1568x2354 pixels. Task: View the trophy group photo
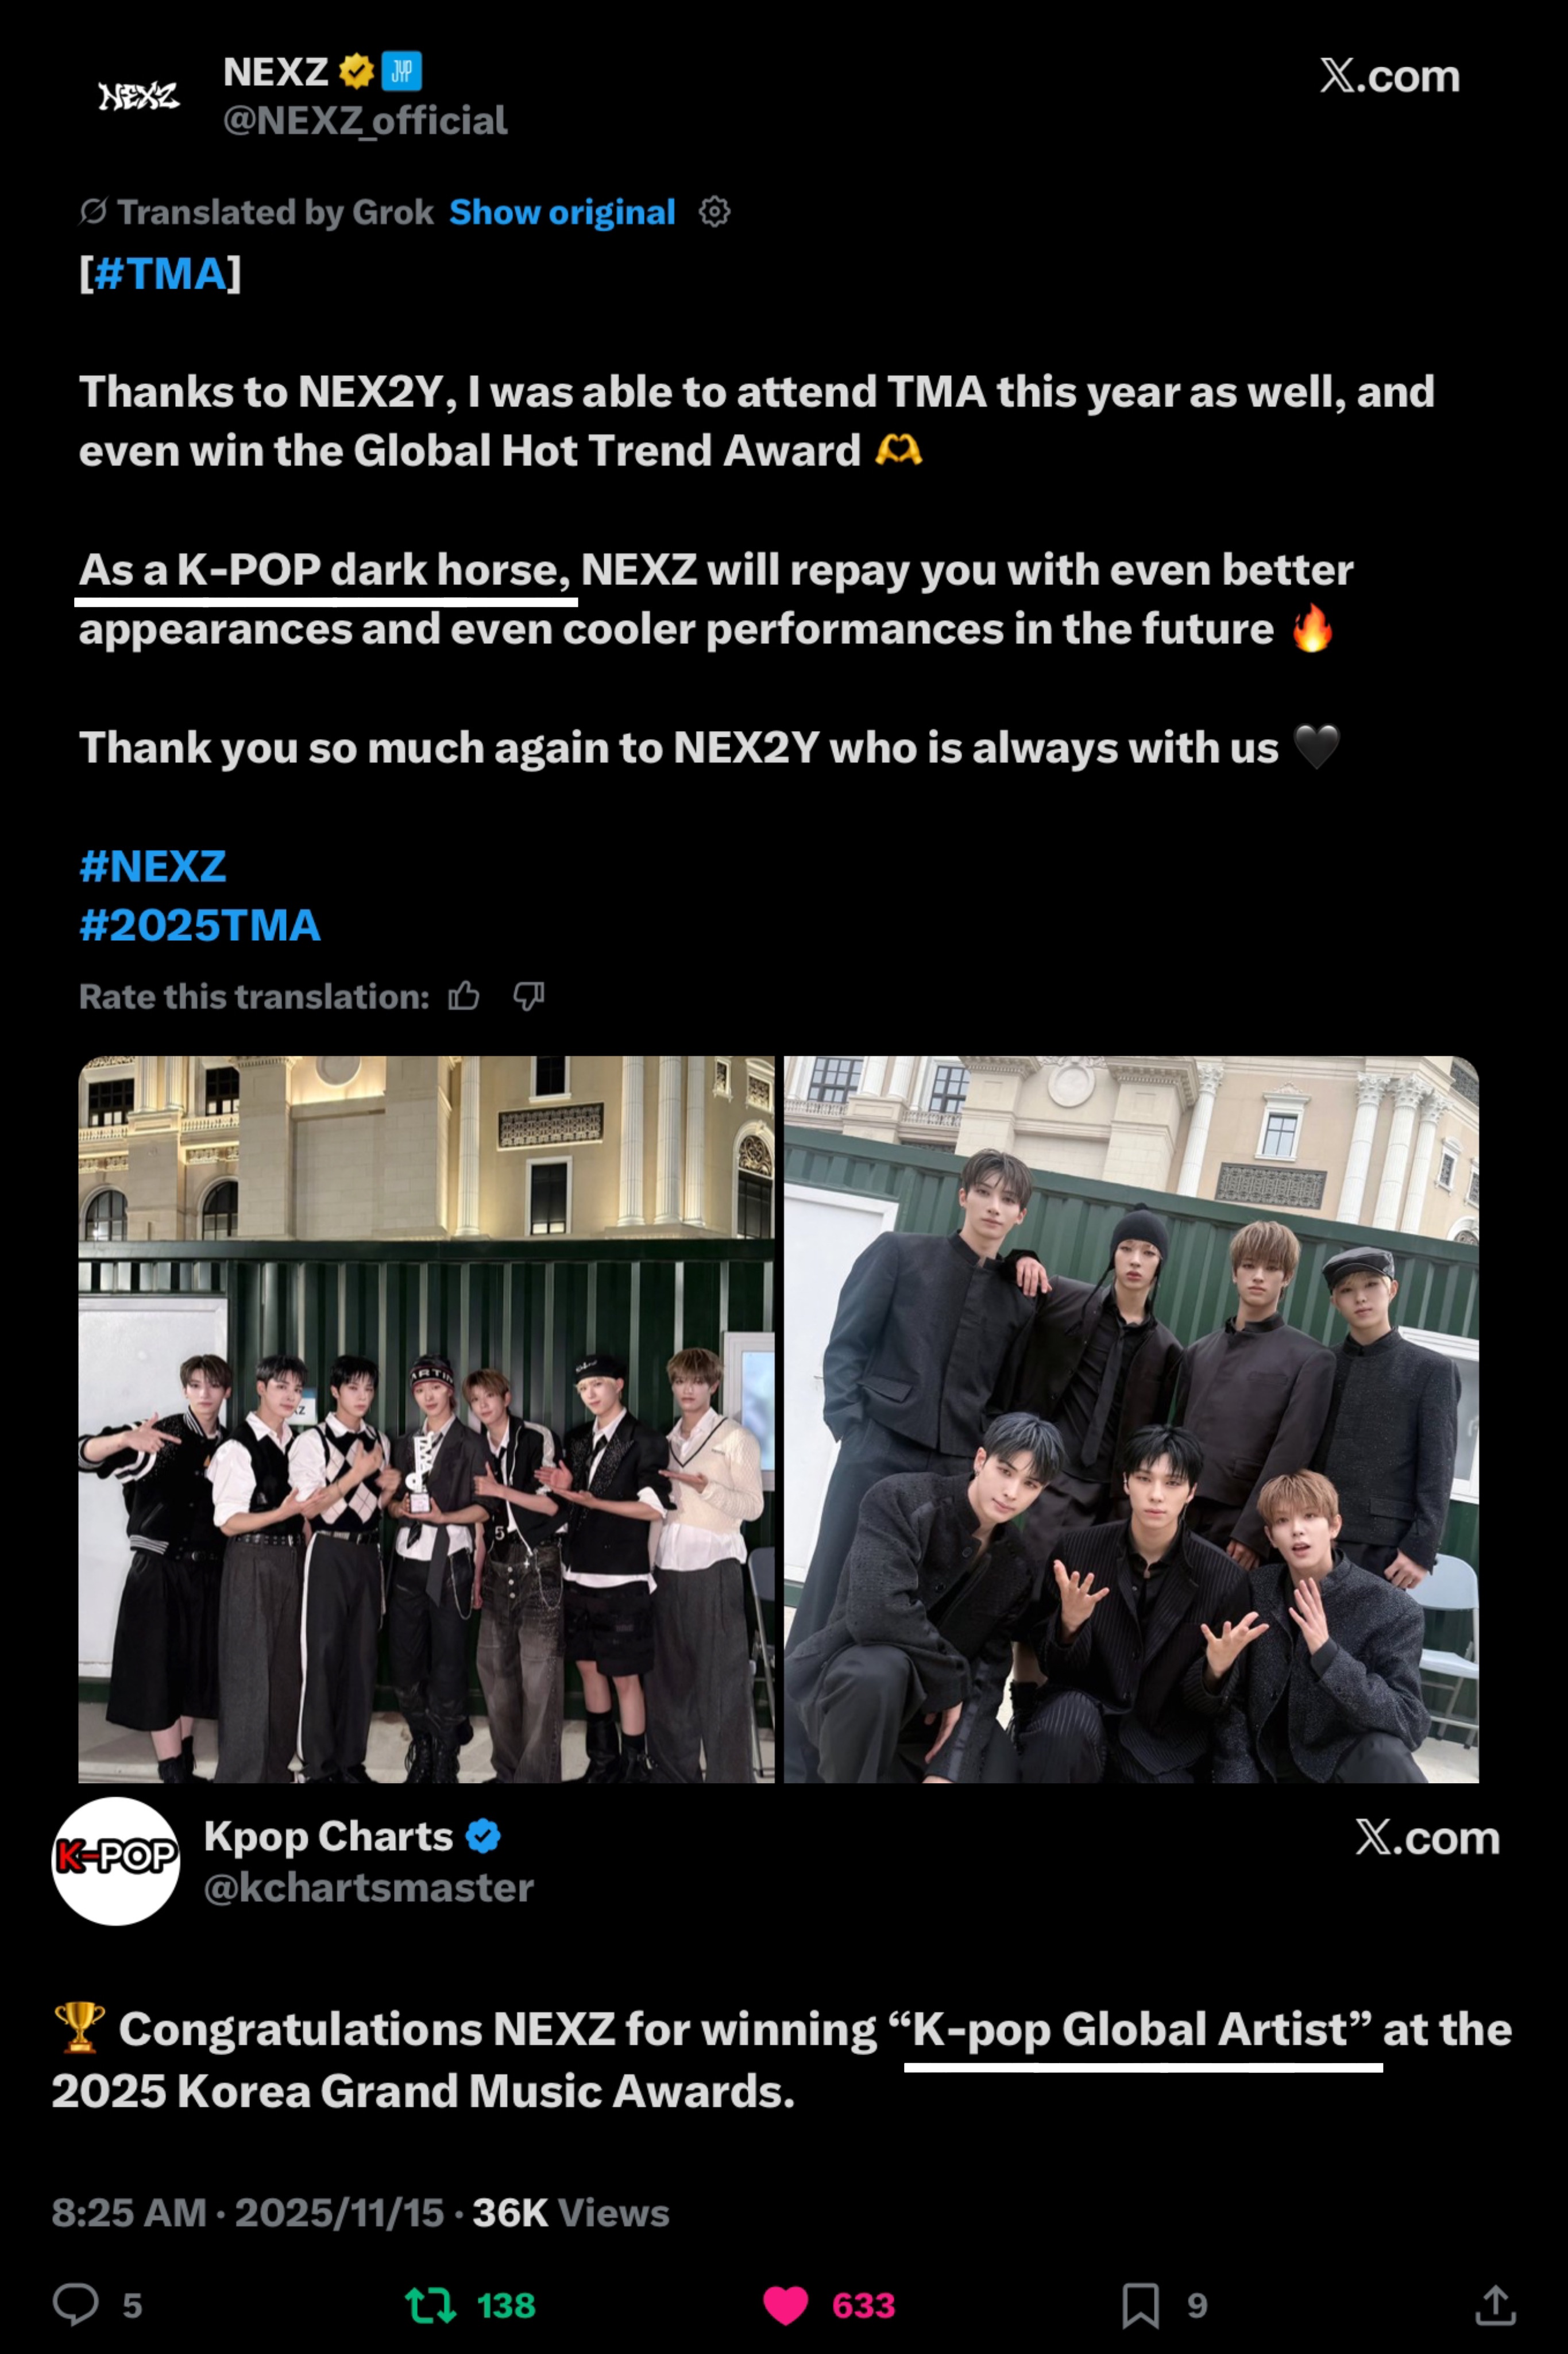426,1420
